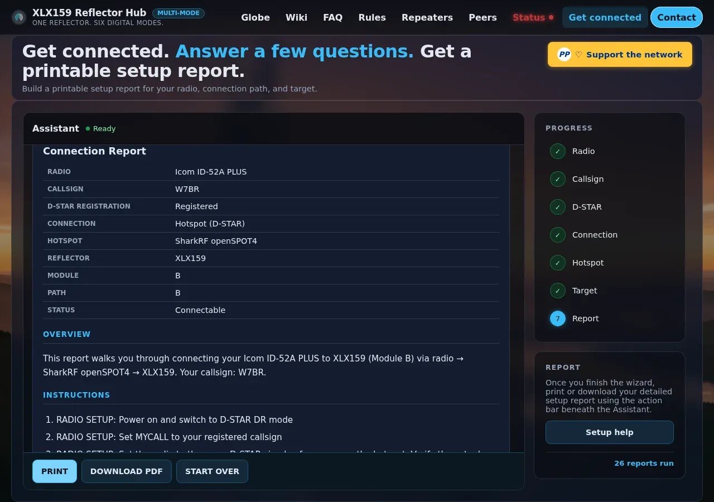Open the Status page
Screen dimensions: 714x502
[x=533, y=17]
